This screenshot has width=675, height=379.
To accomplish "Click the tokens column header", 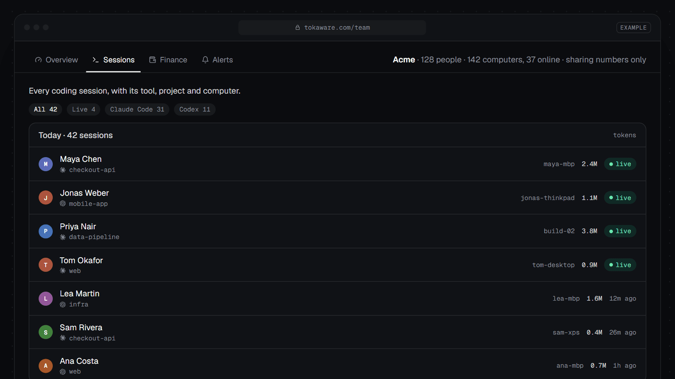I will pyautogui.click(x=625, y=135).
